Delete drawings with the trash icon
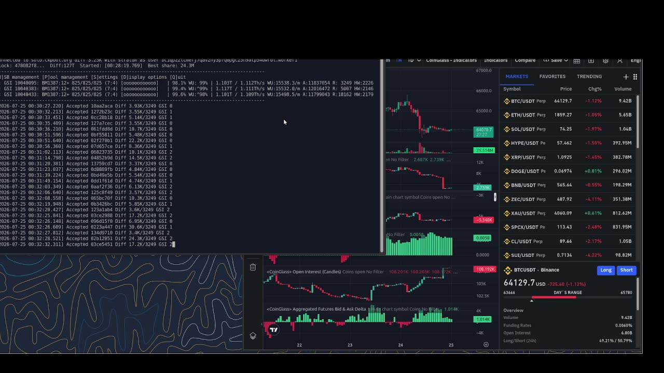Screen dimensions: 664x373 (253, 267)
